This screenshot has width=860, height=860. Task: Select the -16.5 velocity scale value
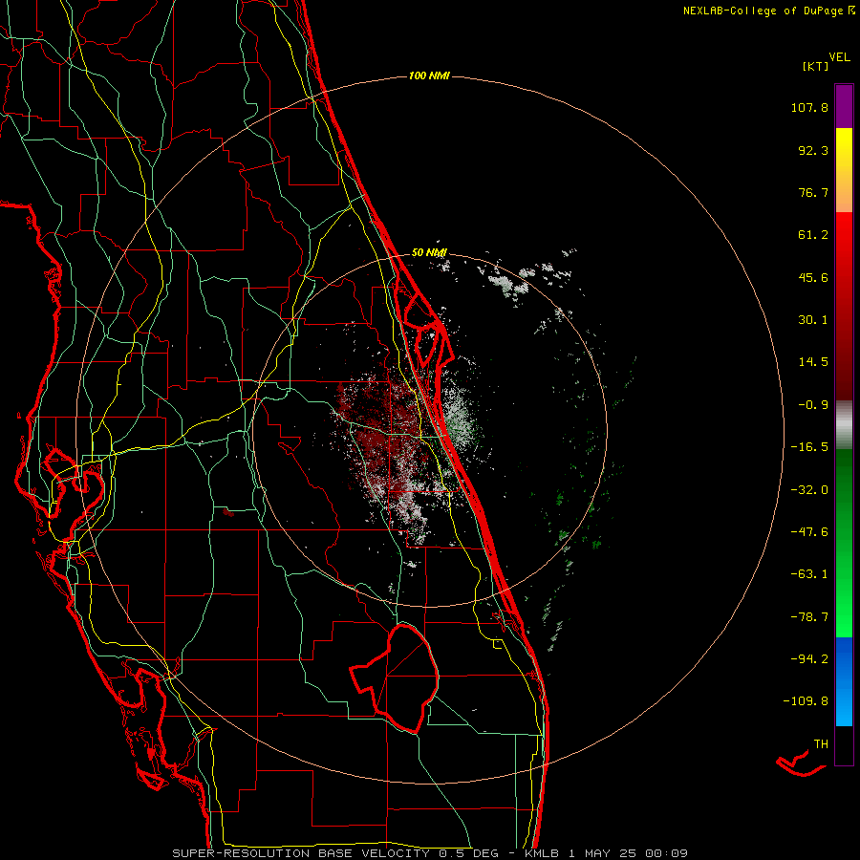809,447
